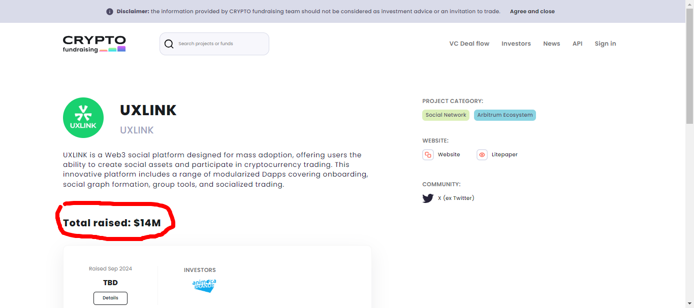Select the Social Network category tag

click(x=446, y=115)
